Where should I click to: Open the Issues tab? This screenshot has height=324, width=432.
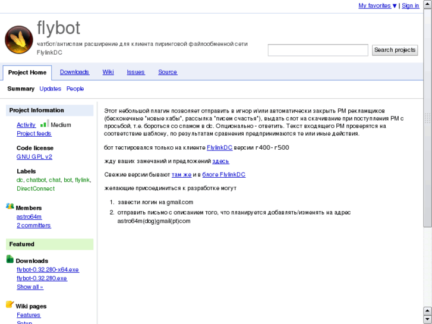click(135, 72)
